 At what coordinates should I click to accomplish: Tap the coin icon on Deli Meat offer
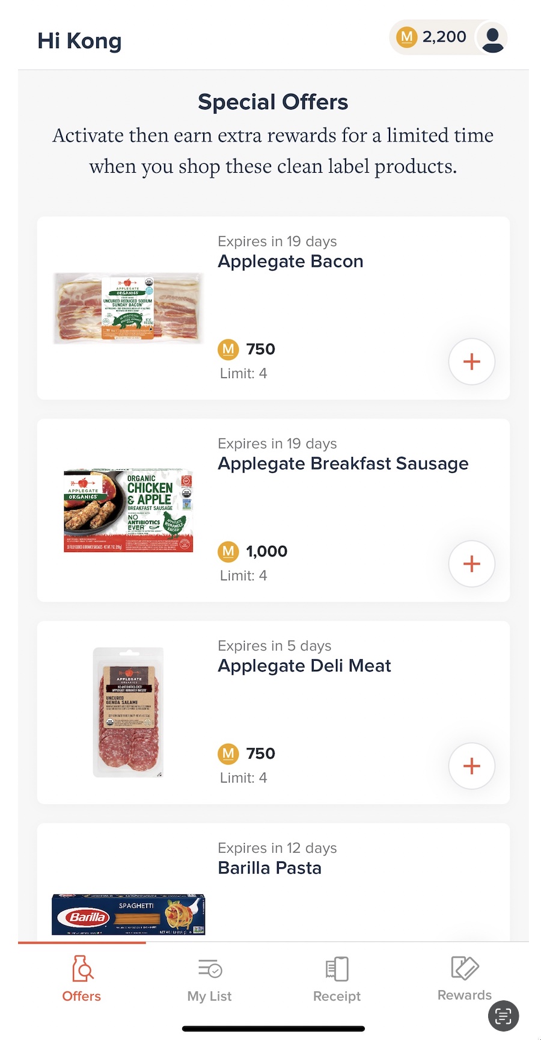pyautogui.click(x=228, y=754)
